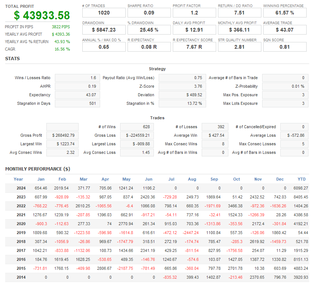317x285 pixels.
Task: Select the Average Loss field $ -572.86
Action: (294, 135)
